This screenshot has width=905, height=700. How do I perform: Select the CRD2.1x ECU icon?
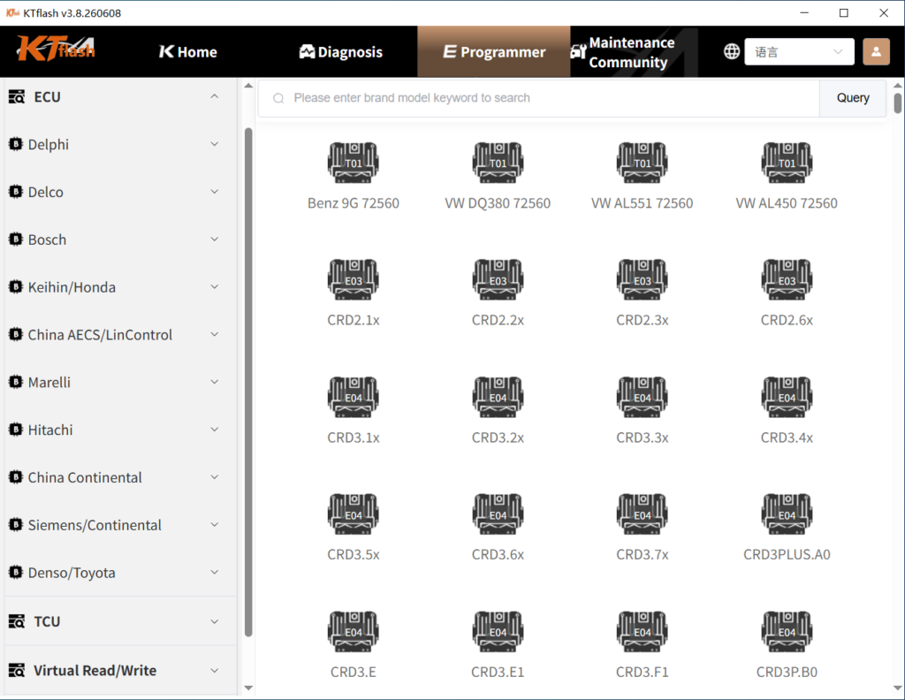[354, 280]
